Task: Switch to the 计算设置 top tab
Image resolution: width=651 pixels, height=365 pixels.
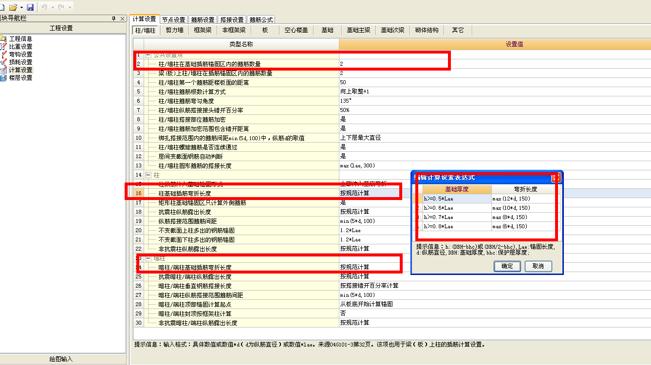Action: [144, 19]
